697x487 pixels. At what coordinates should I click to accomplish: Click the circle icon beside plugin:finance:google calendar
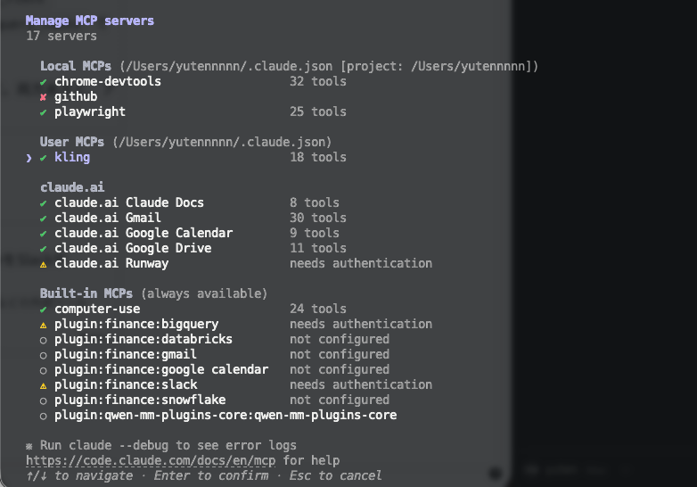tap(43, 370)
